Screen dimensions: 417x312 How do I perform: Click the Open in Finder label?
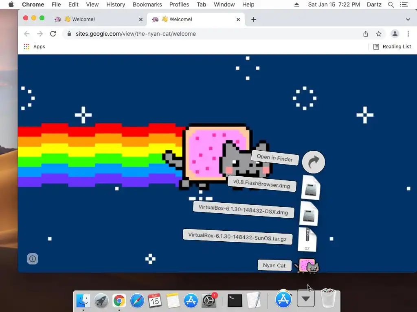coord(275,158)
